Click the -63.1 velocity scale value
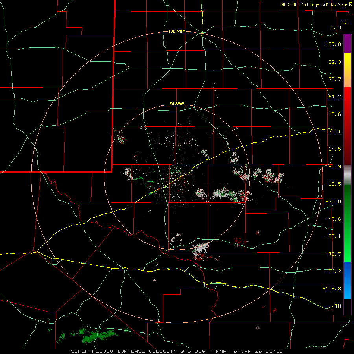This screenshot has height=354, width=354. click(333, 236)
